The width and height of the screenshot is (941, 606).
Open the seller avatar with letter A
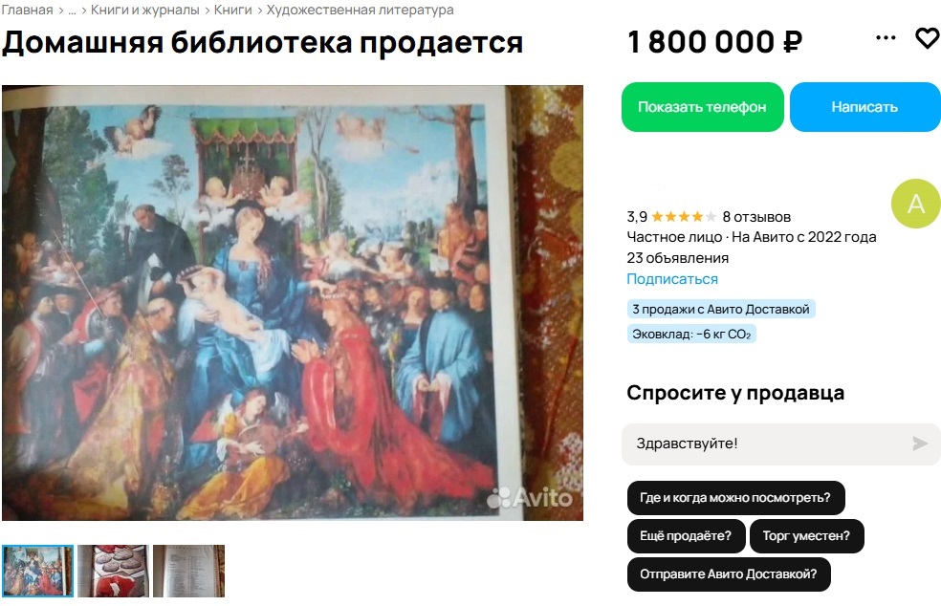pos(916,204)
